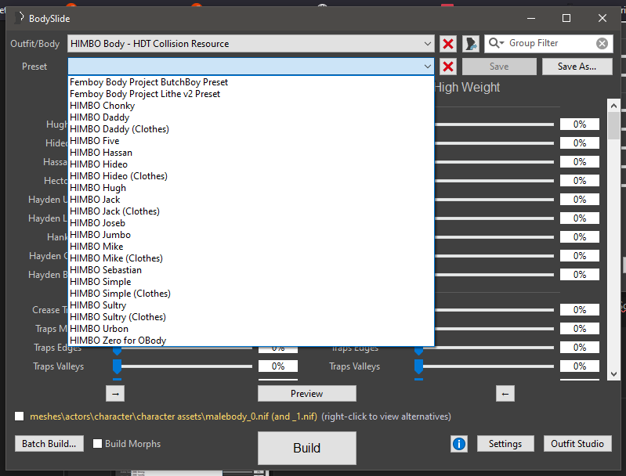Click the high weight Traps Edges slider handle
This screenshot has width=626, height=476.
[x=419, y=351]
